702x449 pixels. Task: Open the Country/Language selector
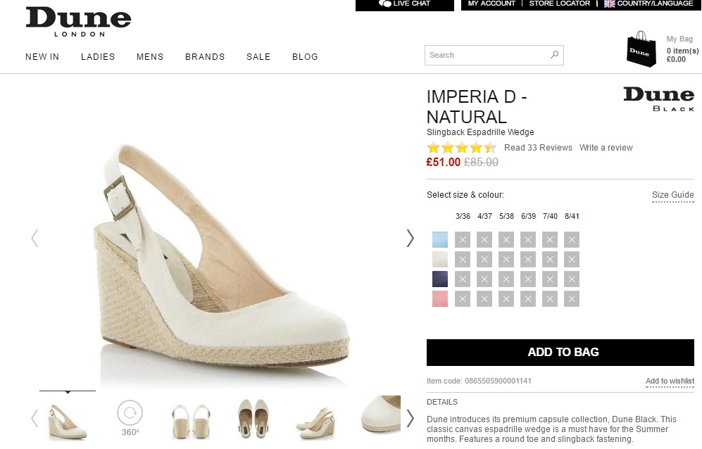click(648, 4)
